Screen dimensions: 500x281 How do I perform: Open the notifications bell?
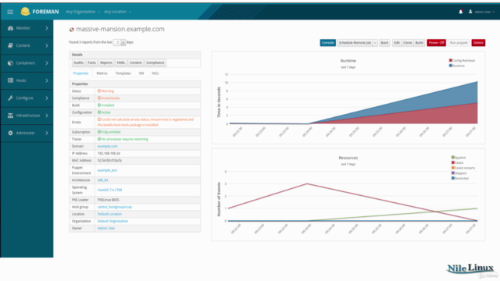[461, 12]
